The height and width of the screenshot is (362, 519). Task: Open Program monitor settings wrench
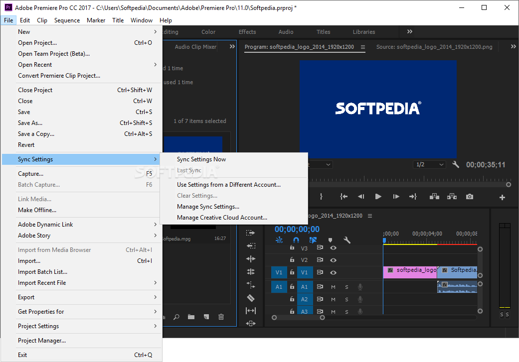pyautogui.click(x=456, y=164)
